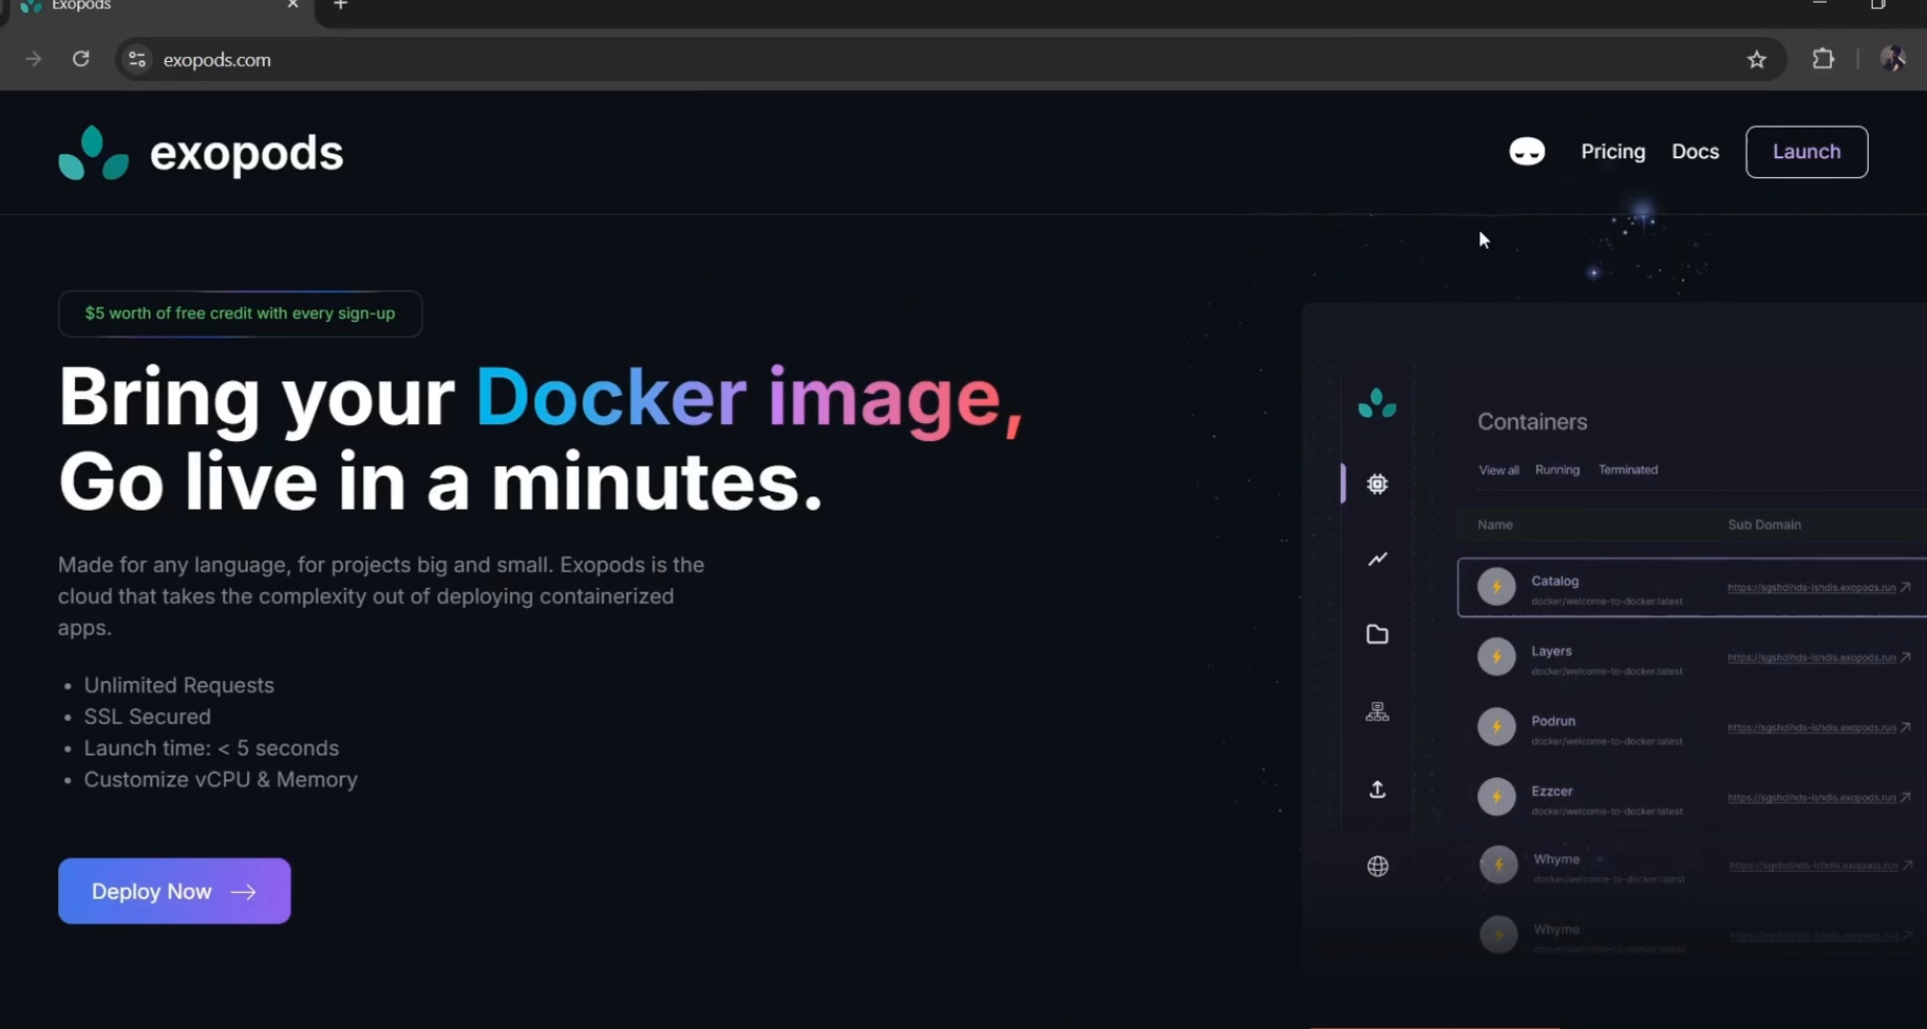Open the Layers subdomain link
Image resolution: width=1927 pixels, height=1029 pixels.
coord(1811,657)
